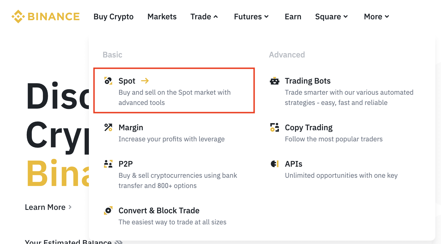The height and width of the screenshot is (244, 441).
Task: Click the Binance logo
Action: click(x=46, y=16)
